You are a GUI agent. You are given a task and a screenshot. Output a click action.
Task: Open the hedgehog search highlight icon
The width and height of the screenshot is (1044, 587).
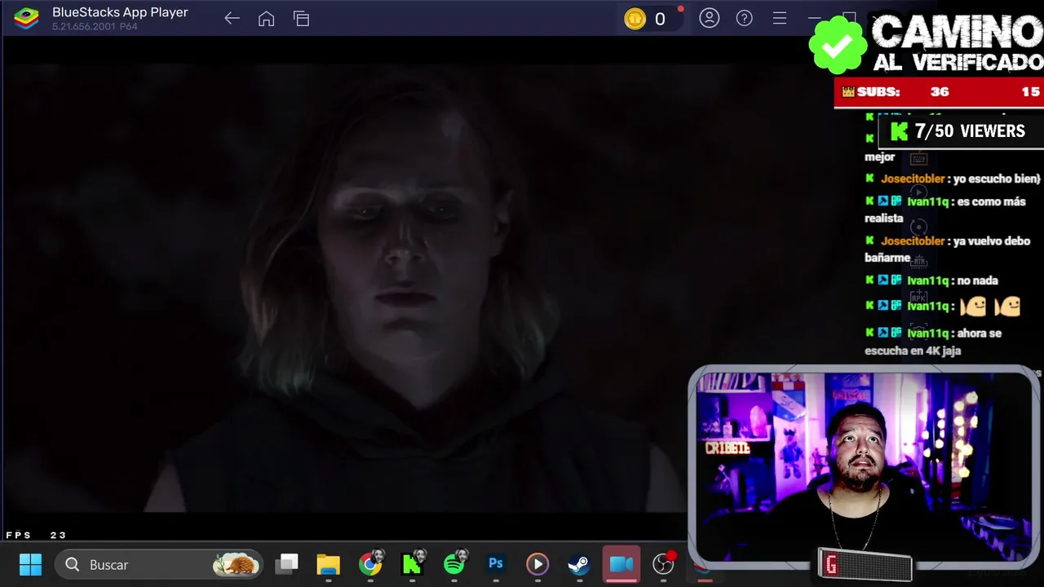point(236,564)
